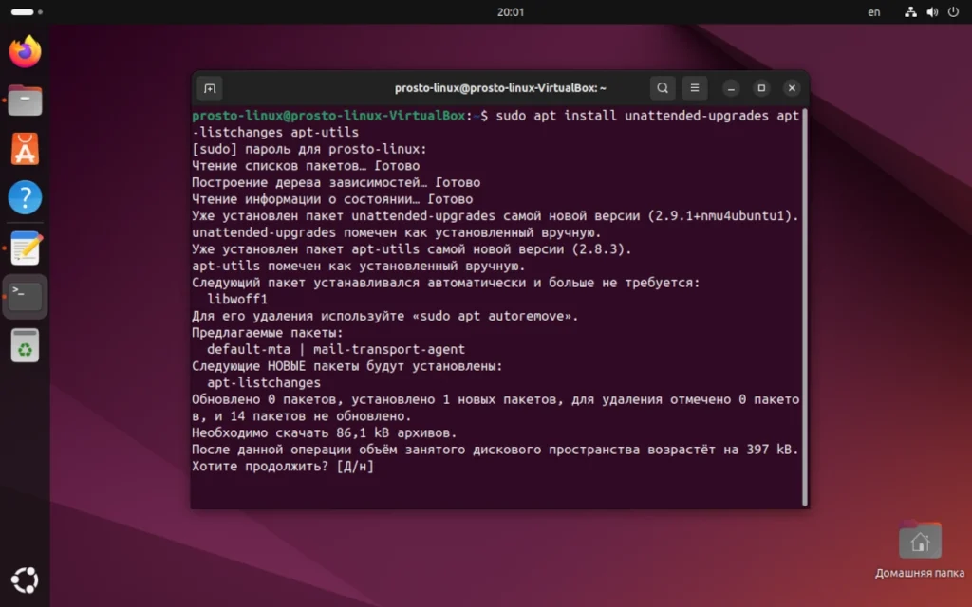The height and width of the screenshot is (607, 972).
Task: Show applications via the Ubuntu logo
Action: click(x=25, y=580)
